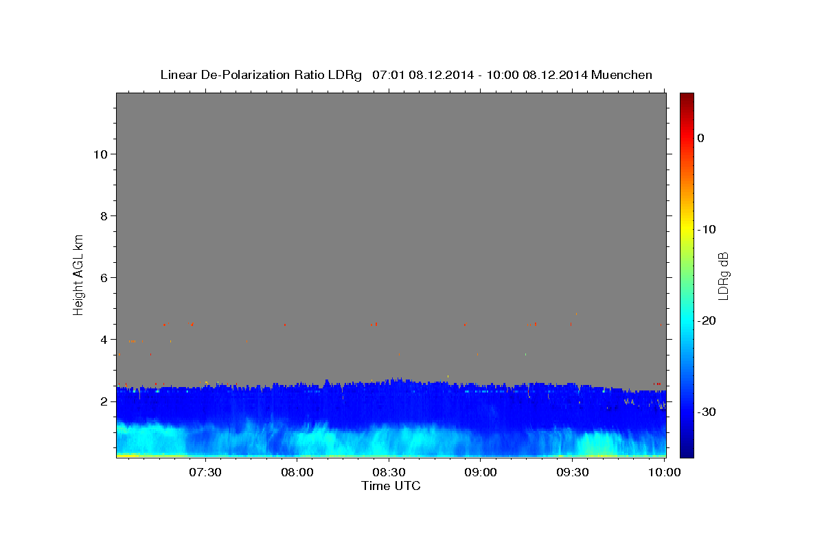Click the 'Muenchen' location text in title
This screenshot has width=824, height=549.
pyautogui.click(x=622, y=75)
